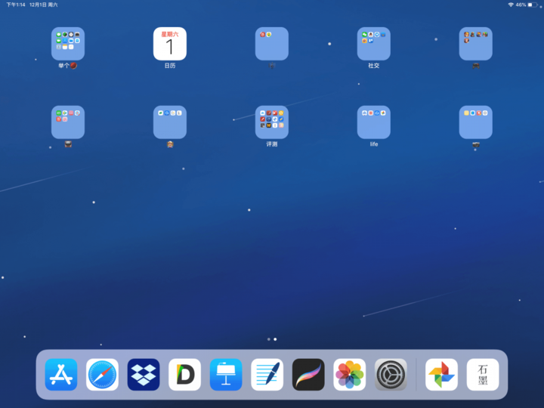
Task: Open the folder holding only two apps
Action: [x=272, y=44]
